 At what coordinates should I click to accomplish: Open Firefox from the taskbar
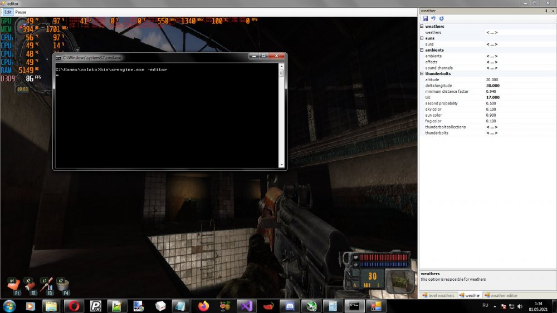click(x=203, y=306)
